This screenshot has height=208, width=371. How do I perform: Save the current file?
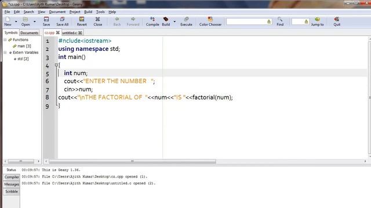pyautogui.click(x=46, y=21)
